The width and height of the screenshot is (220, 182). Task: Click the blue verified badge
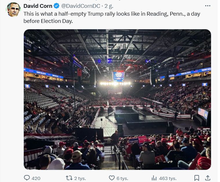pos(57,6)
